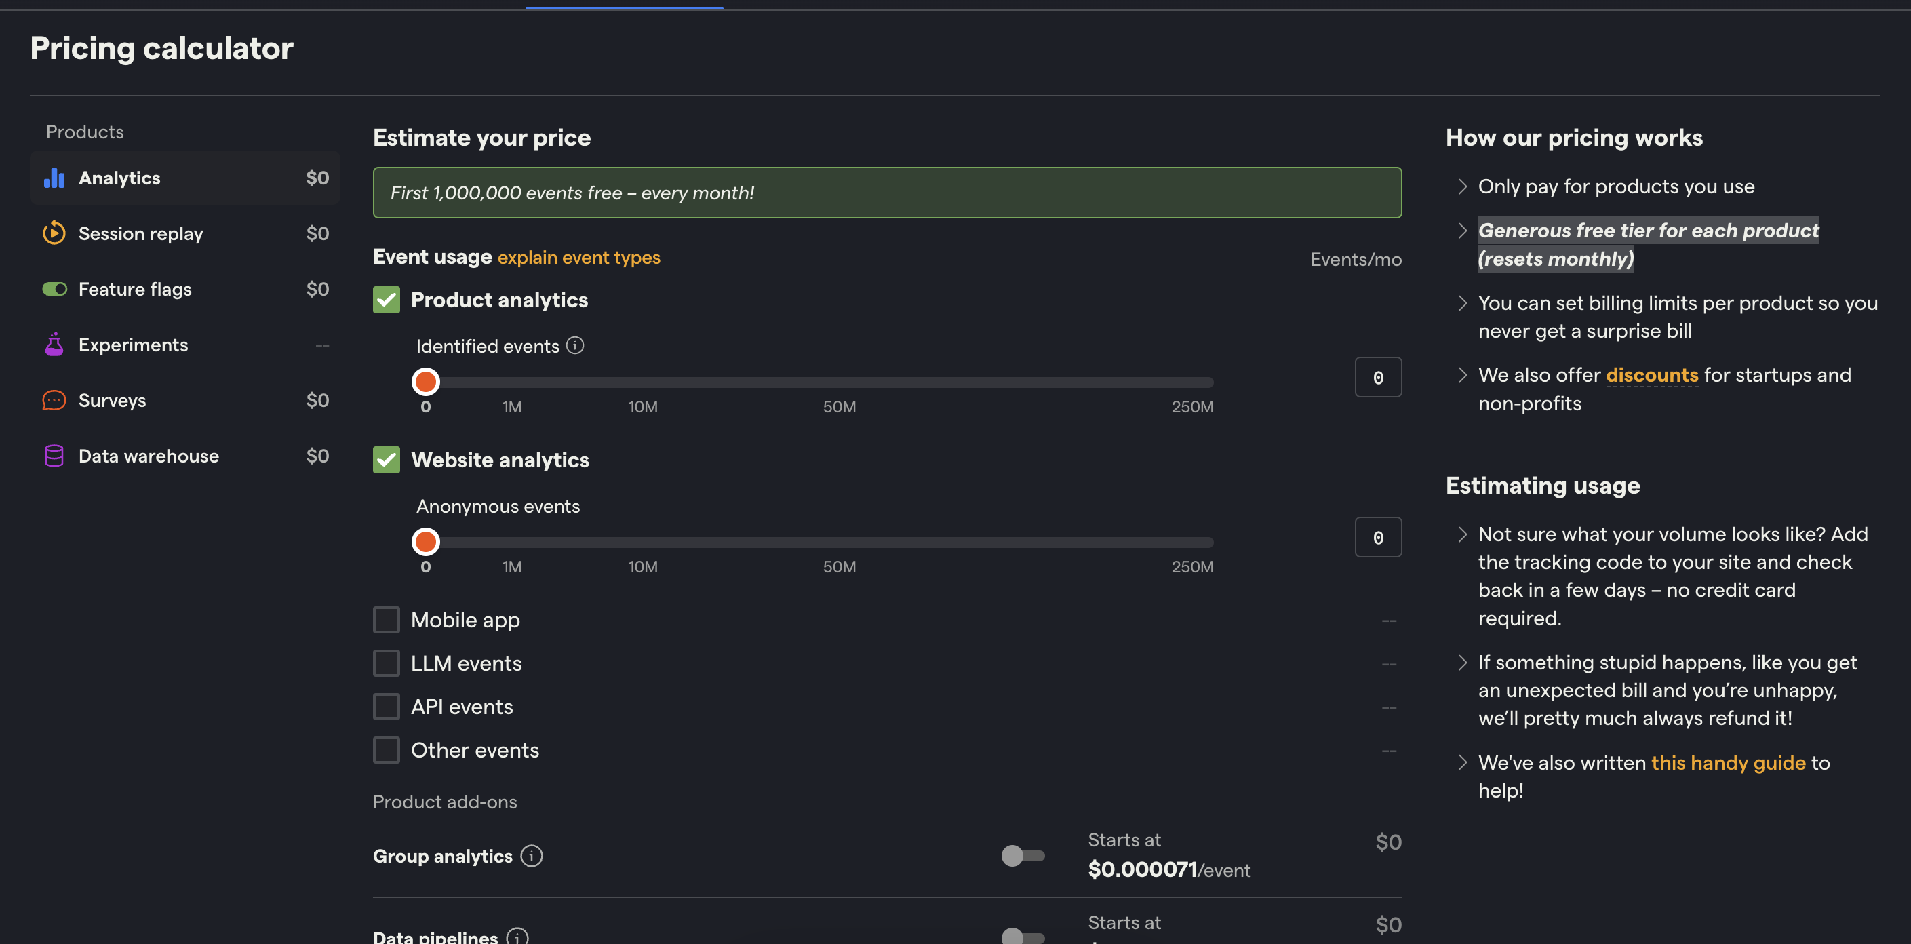Click the discounts link

click(x=1652, y=375)
